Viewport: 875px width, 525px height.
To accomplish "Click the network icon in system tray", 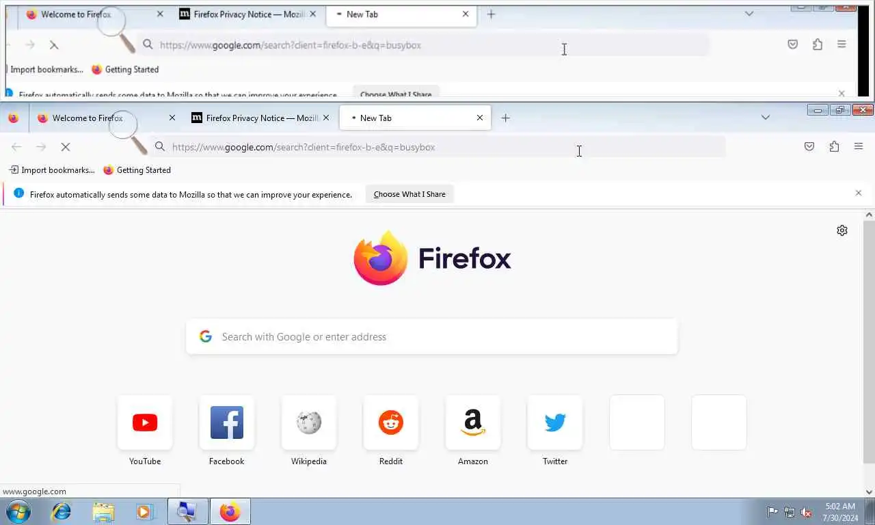I will pos(790,512).
